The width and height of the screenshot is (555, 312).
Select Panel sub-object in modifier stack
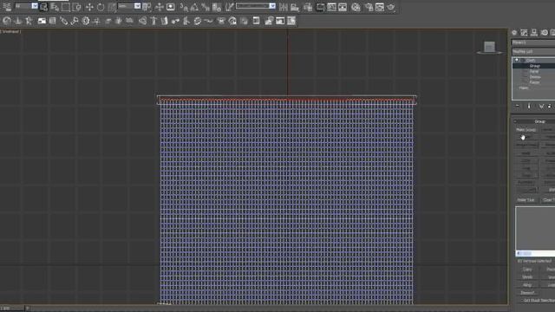(x=534, y=71)
